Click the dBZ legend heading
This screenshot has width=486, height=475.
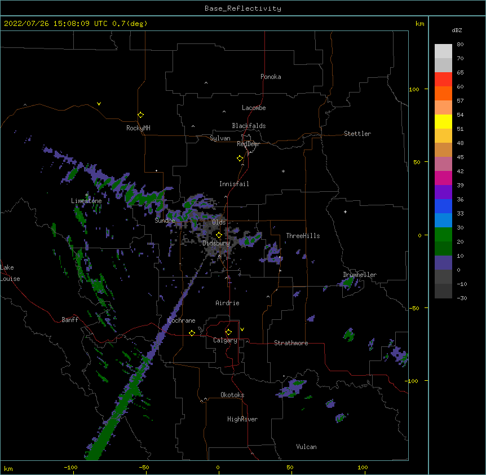[x=457, y=30]
